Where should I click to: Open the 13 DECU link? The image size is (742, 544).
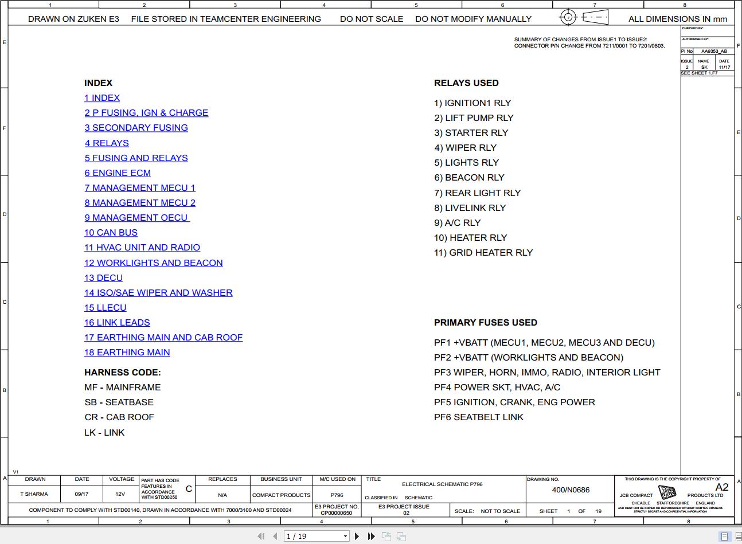click(x=103, y=278)
